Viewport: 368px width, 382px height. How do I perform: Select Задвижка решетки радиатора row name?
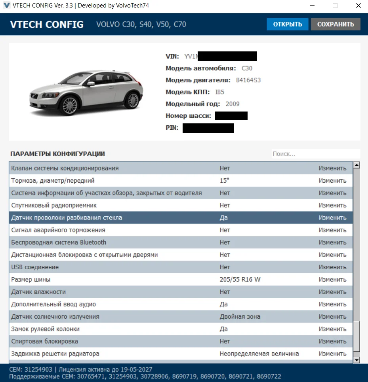[x=55, y=354]
